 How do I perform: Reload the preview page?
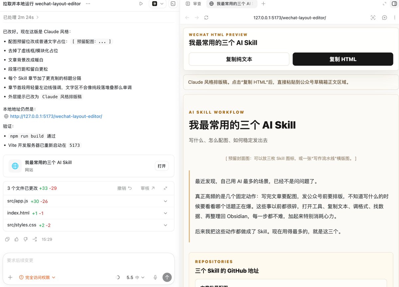pyautogui.click(x=206, y=18)
